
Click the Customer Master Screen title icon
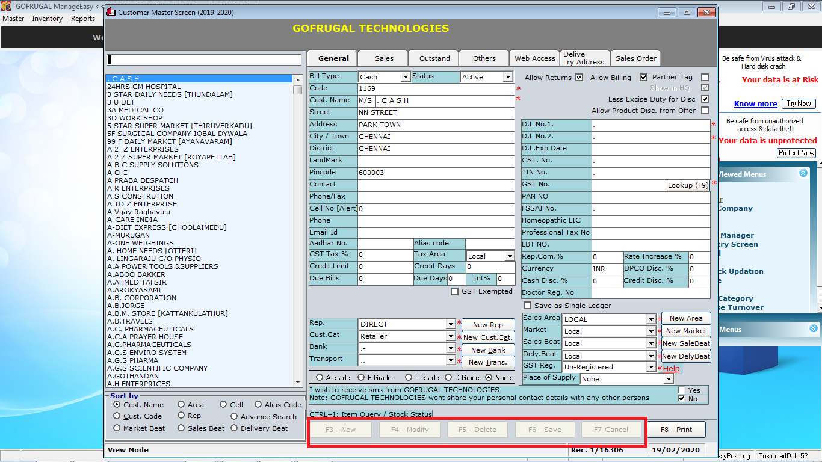(x=111, y=12)
